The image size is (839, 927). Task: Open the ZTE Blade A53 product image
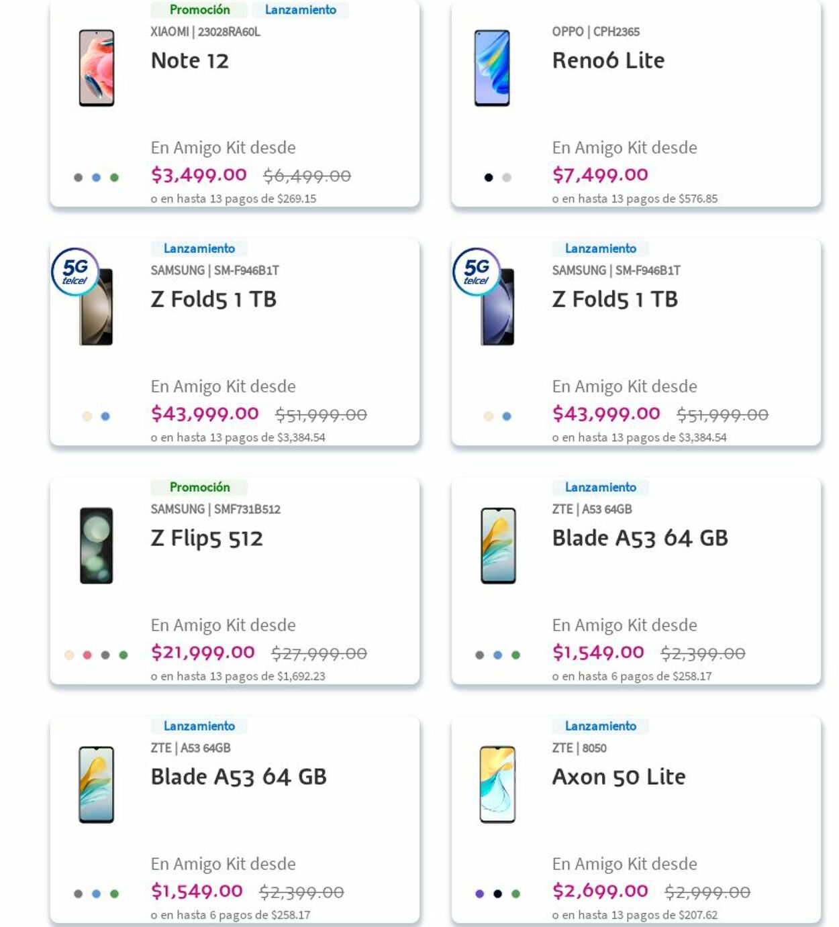497,547
